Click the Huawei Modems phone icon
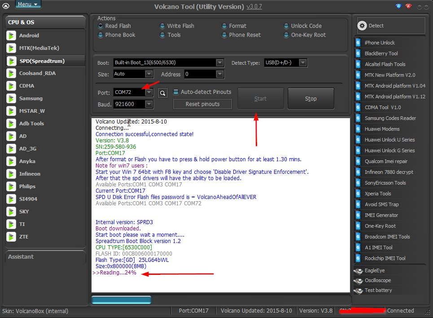This screenshot has height=318, width=433. (x=358, y=129)
